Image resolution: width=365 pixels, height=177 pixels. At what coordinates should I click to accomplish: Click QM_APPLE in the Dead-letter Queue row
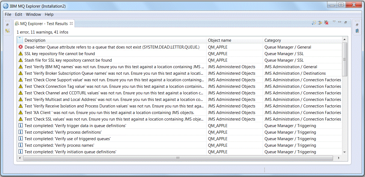click(218, 47)
